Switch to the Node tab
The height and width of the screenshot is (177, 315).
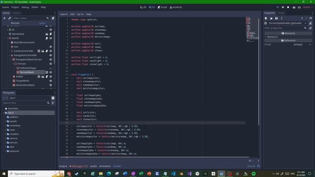point(281,13)
